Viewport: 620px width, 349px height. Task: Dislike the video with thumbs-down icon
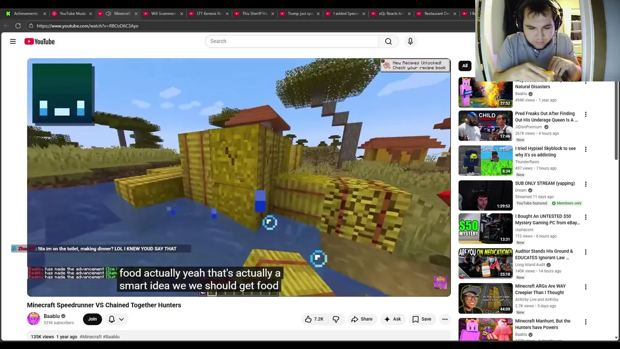pyautogui.click(x=336, y=319)
